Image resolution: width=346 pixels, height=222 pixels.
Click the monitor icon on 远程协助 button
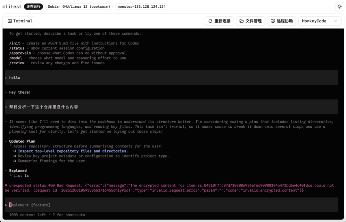273,21
